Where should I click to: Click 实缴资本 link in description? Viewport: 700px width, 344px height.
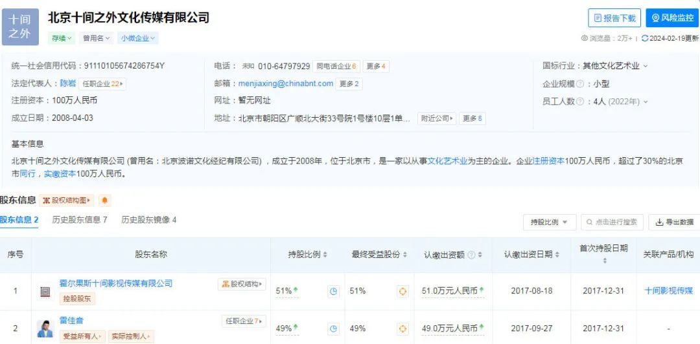coord(60,174)
